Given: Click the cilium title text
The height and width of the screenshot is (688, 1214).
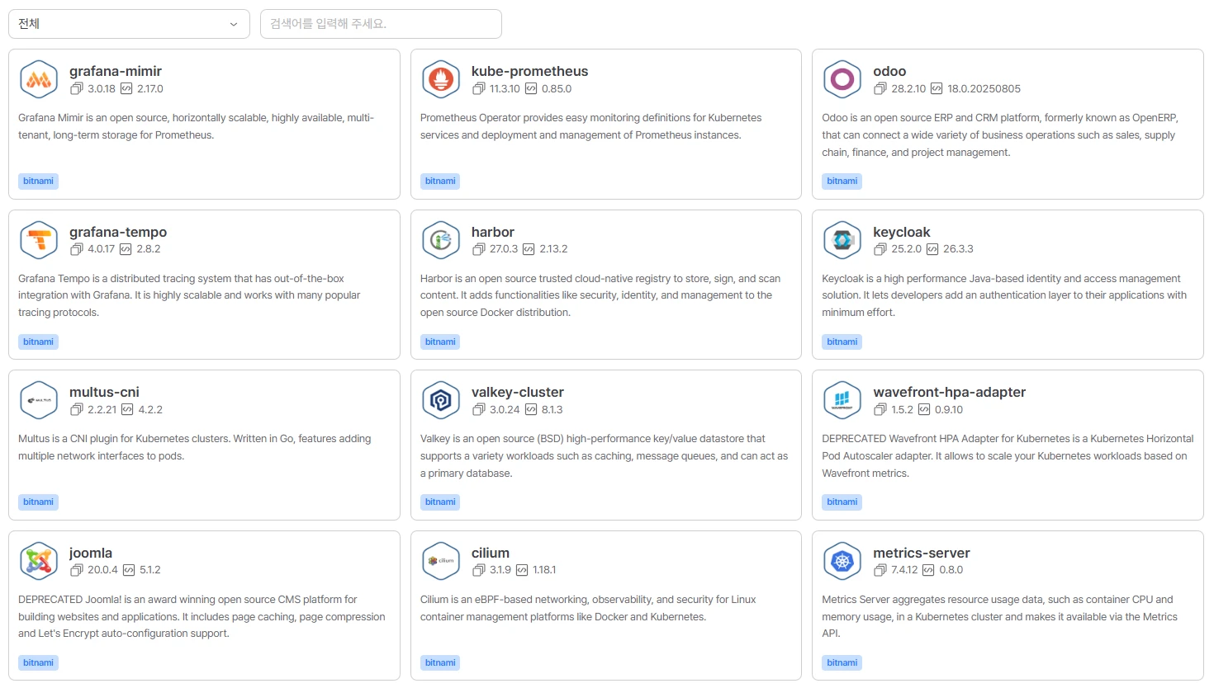Looking at the screenshot, I should (491, 553).
